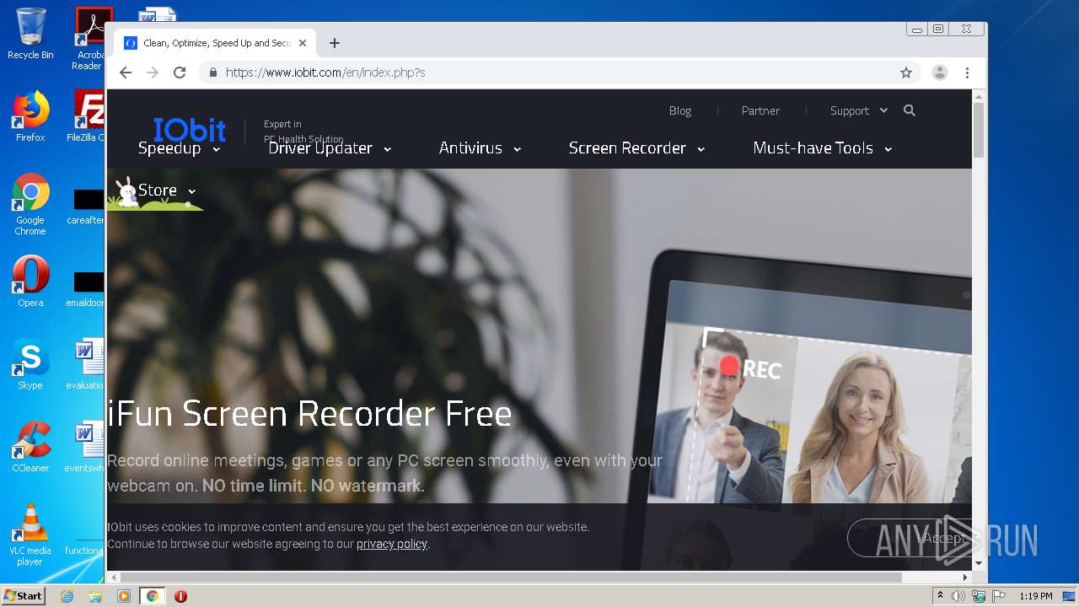
Task: Close the IObit browser tab
Action: (303, 43)
